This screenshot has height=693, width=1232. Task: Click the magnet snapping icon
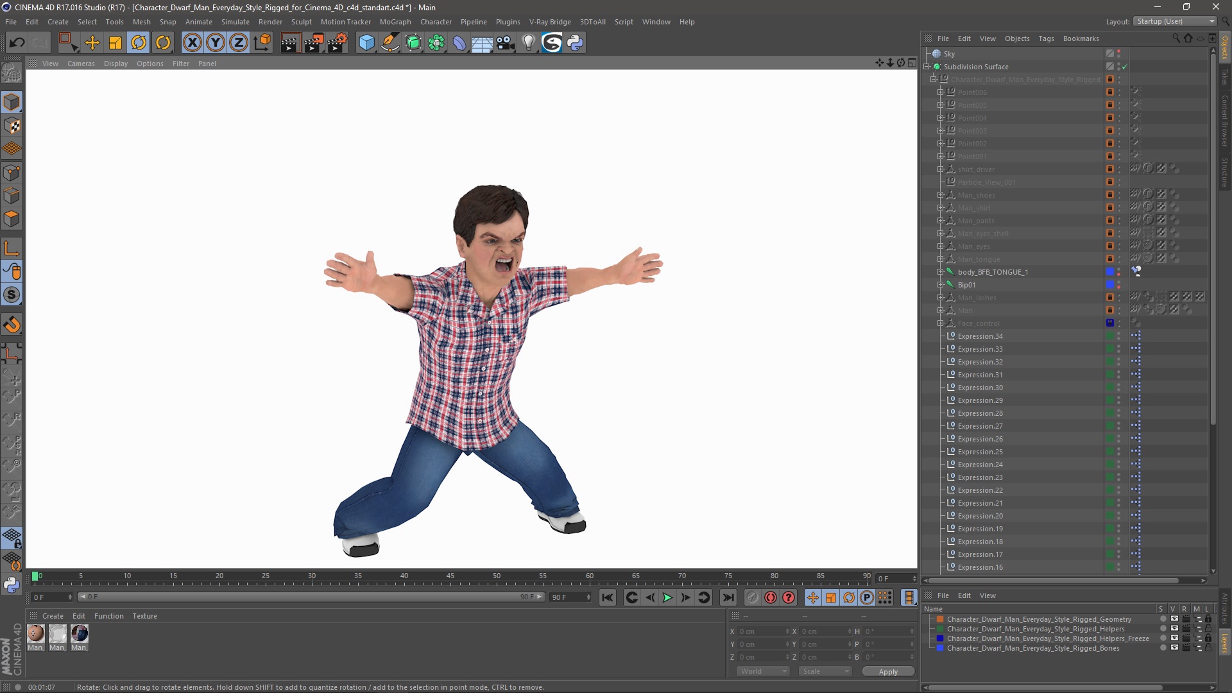(12, 325)
